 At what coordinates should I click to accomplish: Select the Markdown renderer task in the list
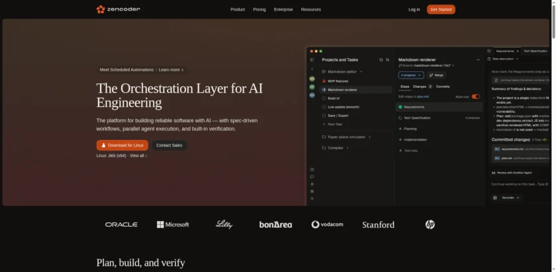[x=355, y=90]
